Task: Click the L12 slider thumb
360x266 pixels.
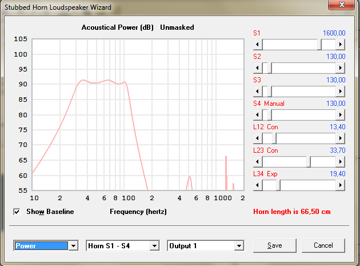Action: (x=274, y=138)
